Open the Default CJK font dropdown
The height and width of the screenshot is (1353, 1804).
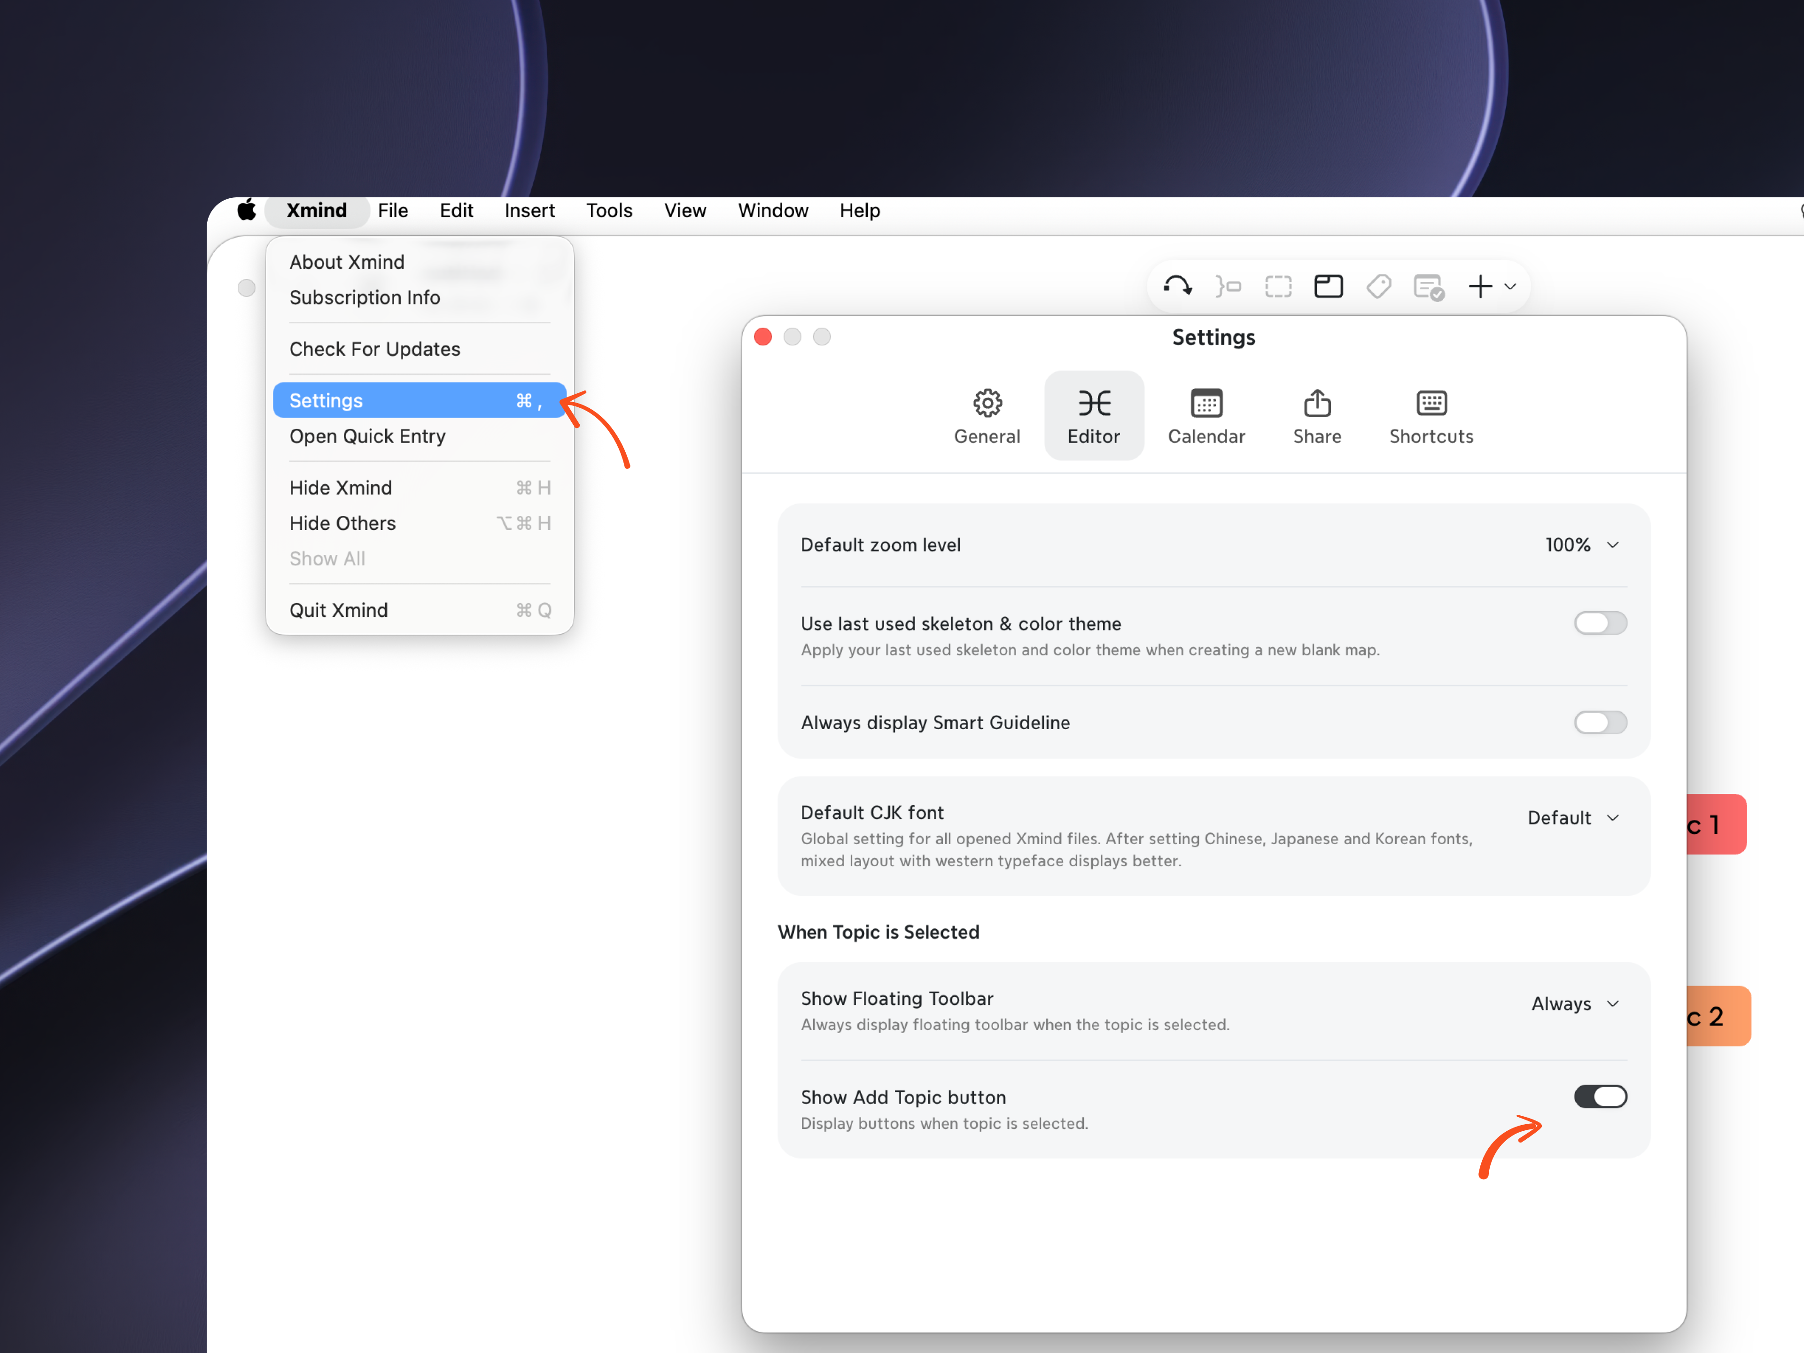pyautogui.click(x=1573, y=818)
